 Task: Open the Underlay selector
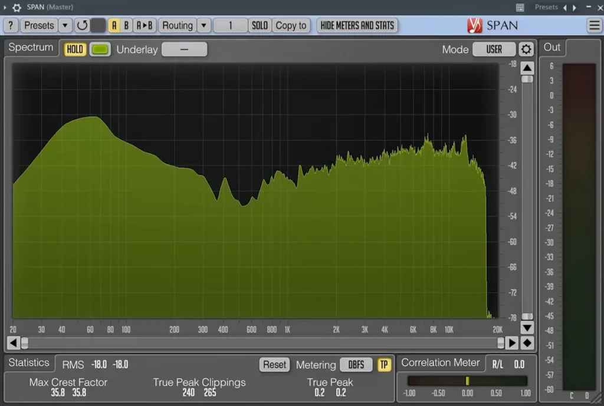click(185, 49)
